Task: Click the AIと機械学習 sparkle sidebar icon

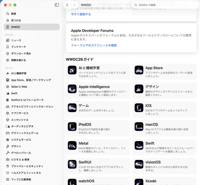Action: (8, 73)
